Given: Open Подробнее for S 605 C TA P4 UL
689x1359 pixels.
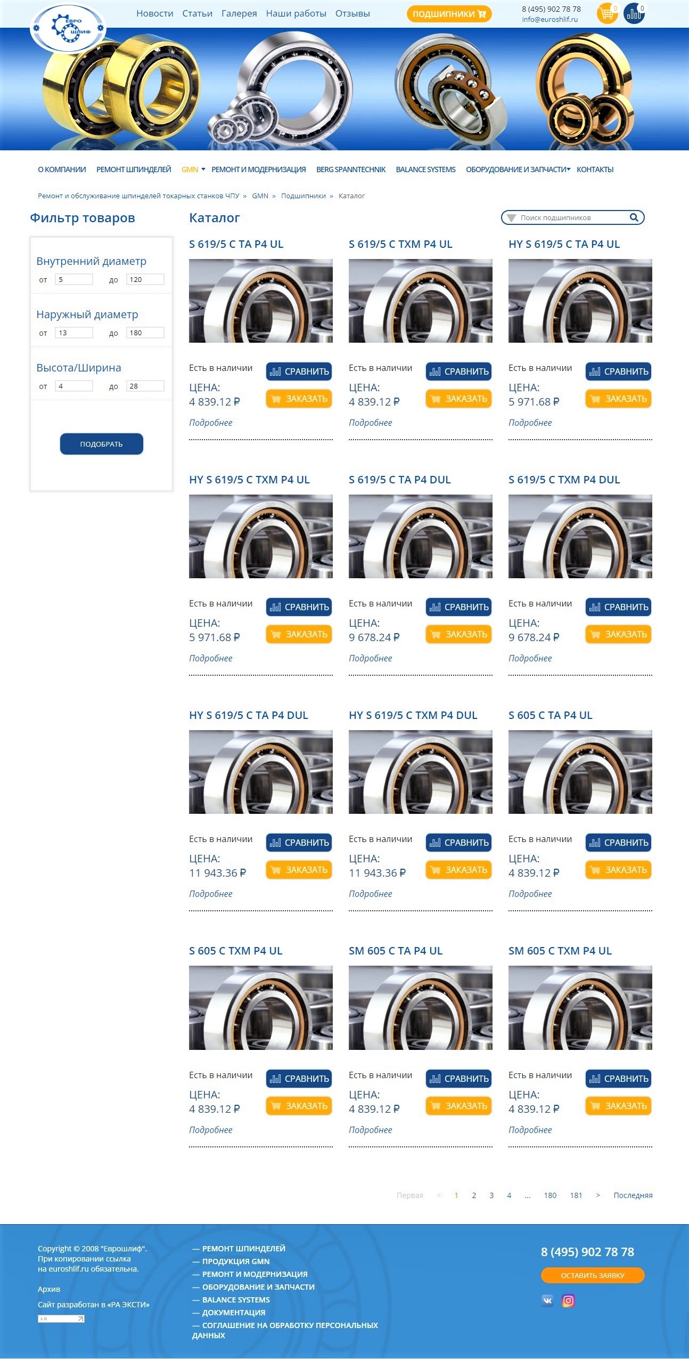Looking at the screenshot, I should 530,894.
